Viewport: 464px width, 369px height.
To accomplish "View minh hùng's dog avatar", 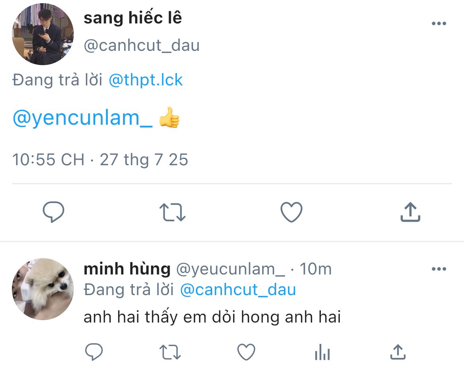I will coord(42,289).
